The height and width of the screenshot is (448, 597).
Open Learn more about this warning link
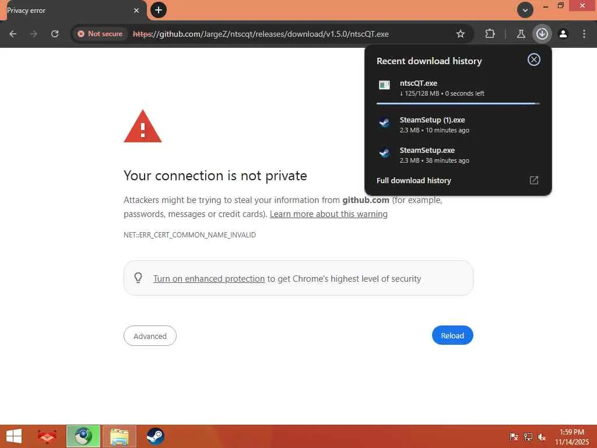[329, 214]
